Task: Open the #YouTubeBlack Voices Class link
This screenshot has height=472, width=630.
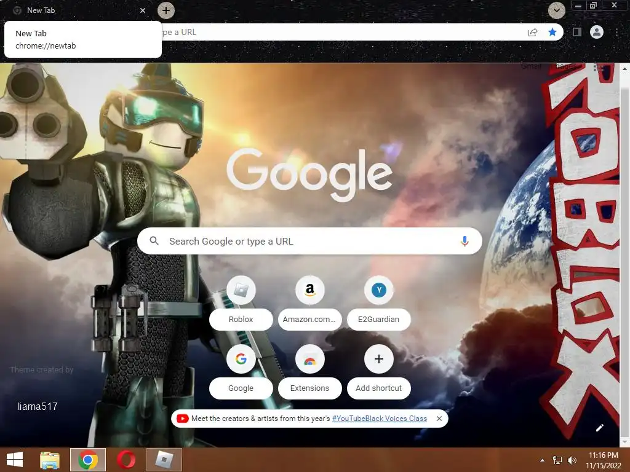Action: [x=379, y=419]
